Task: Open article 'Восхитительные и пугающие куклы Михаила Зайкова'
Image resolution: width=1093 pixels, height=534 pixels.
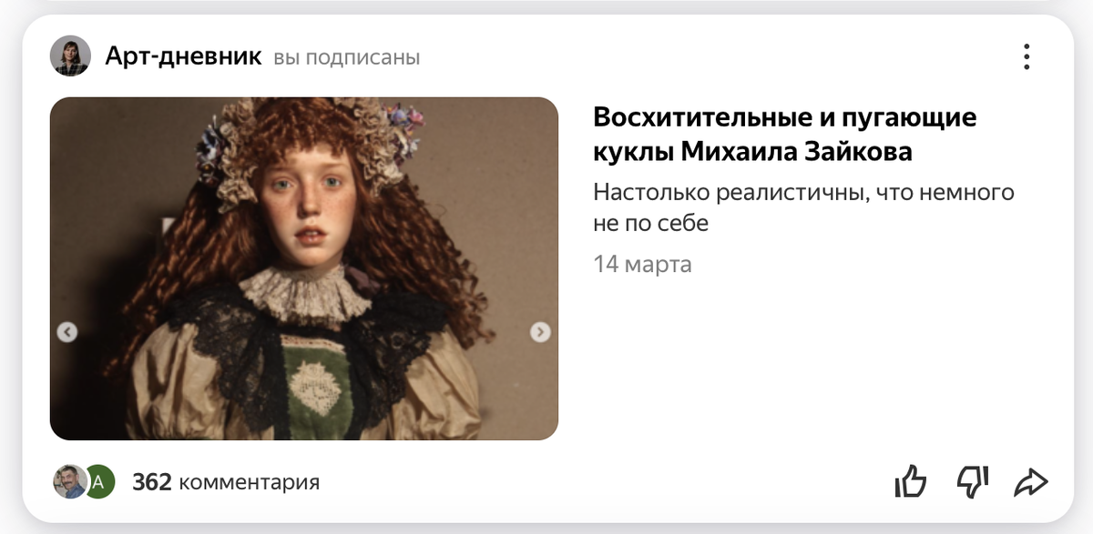Action: tap(785, 134)
